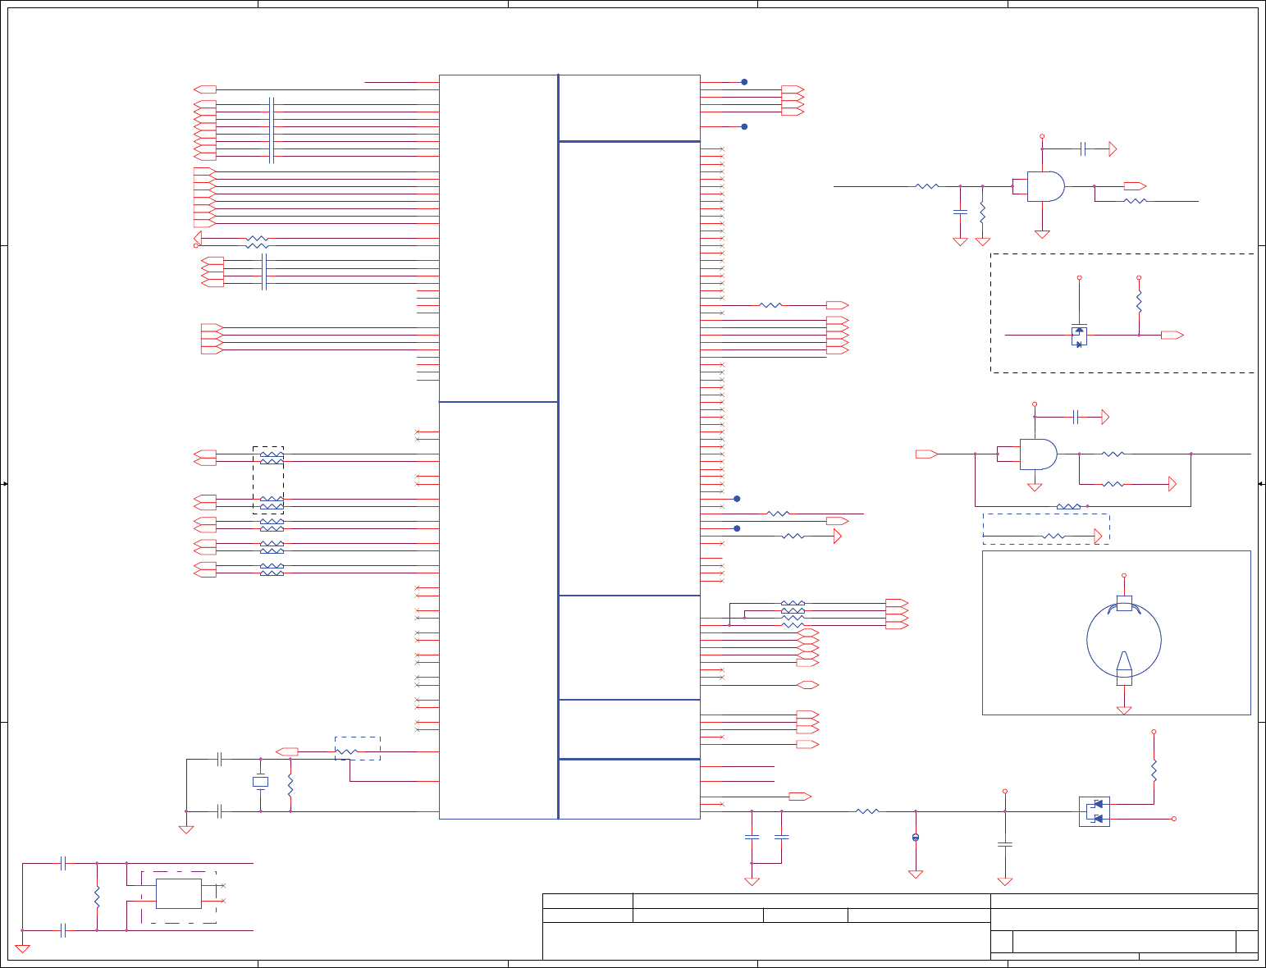Screen dimensions: 1266x968
Task: Click the test point circle above the ground near the dual diode
Action: pos(916,838)
